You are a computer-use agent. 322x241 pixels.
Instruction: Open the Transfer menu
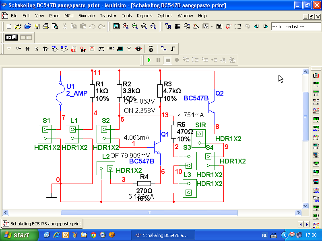pyautogui.click(x=108, y=16)
